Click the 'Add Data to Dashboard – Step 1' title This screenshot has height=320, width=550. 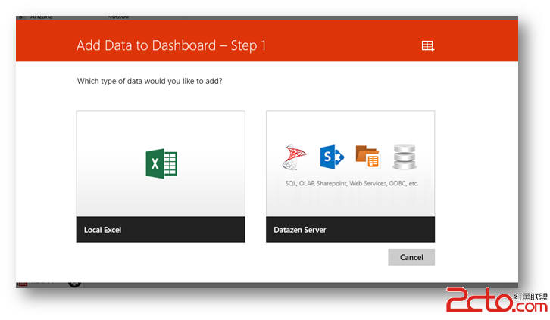[x=171, y=45]
